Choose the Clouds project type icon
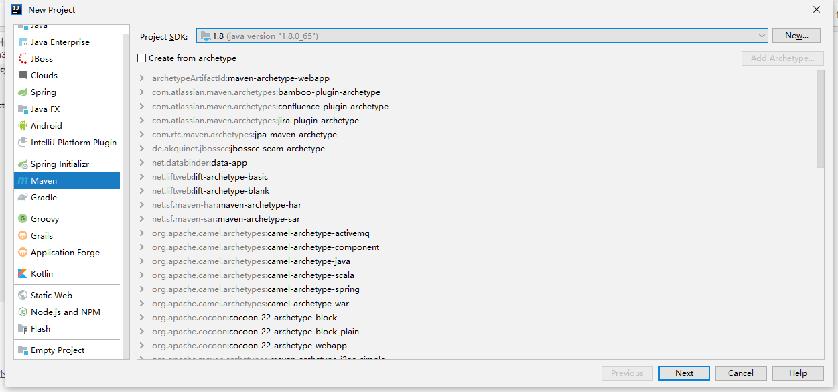838x392 pixels. pos(23,75)
